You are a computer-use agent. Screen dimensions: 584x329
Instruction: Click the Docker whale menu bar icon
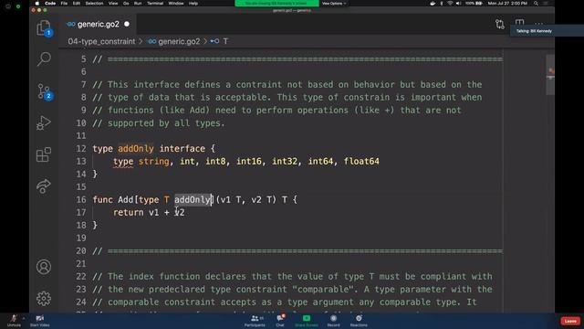point(433,4)
